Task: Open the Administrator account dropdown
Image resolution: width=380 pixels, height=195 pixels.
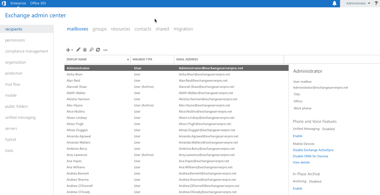Action: [x=358, y=3]
